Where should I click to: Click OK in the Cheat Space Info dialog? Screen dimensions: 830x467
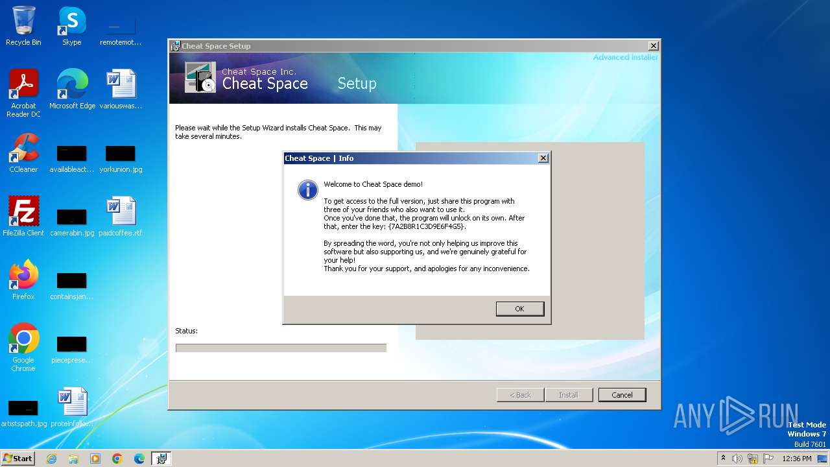[519, 309]
